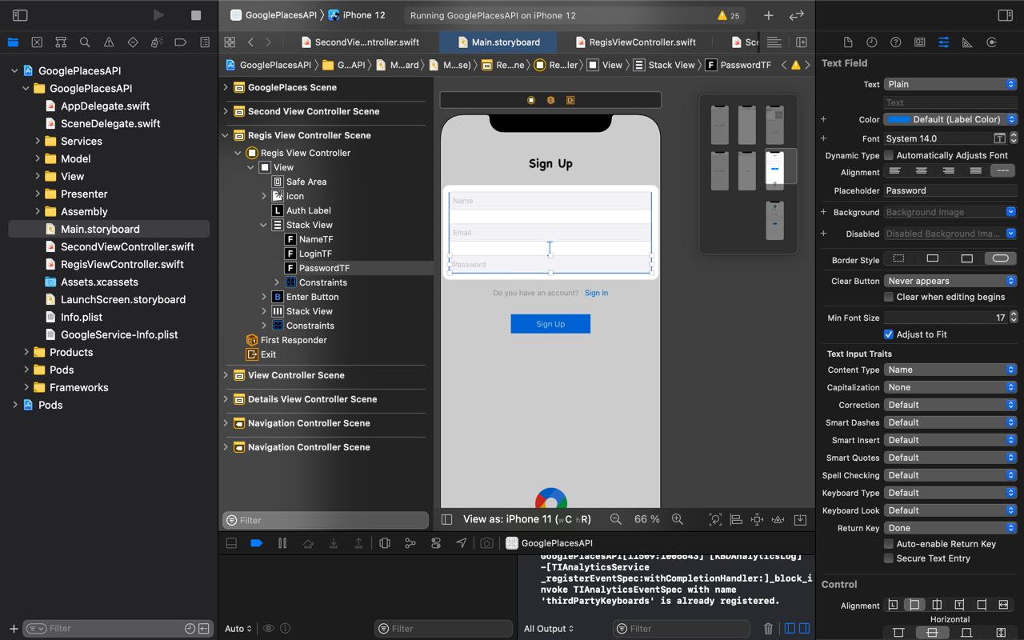The height and width of the screenshot is (640, 1024).
Task: Switch to RegisViewController.swift tab
Action: coord(635,42)
